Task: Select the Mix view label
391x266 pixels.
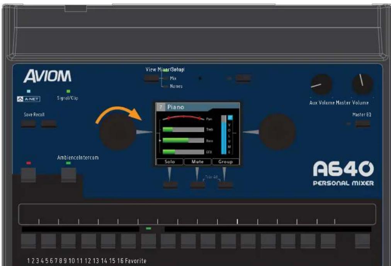Action: (173, 78)
